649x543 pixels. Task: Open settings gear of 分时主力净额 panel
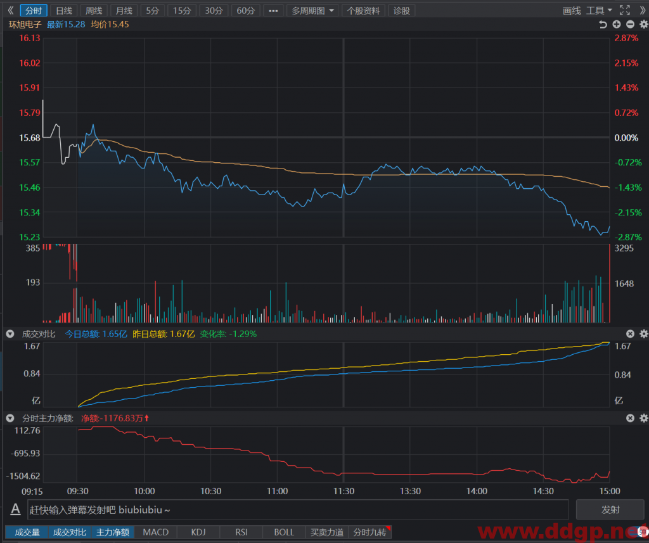tap(644, 418)
